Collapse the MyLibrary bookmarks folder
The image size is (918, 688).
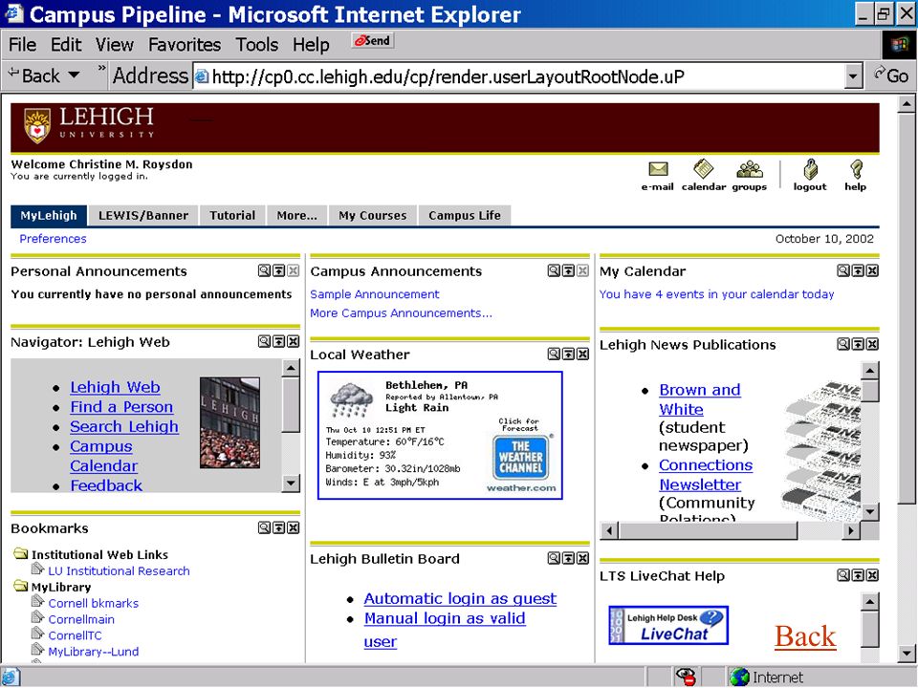pyautogui.click(x=21, y=586)
